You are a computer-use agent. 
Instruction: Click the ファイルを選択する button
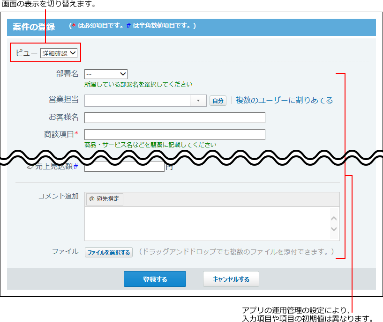[x=109, y=252]
